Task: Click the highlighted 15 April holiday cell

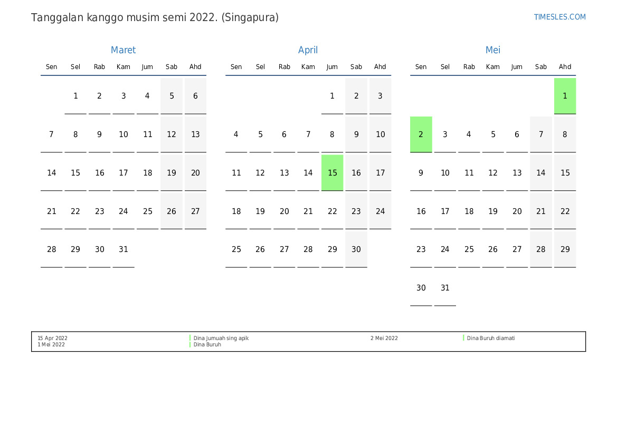Action: (332, 173)
